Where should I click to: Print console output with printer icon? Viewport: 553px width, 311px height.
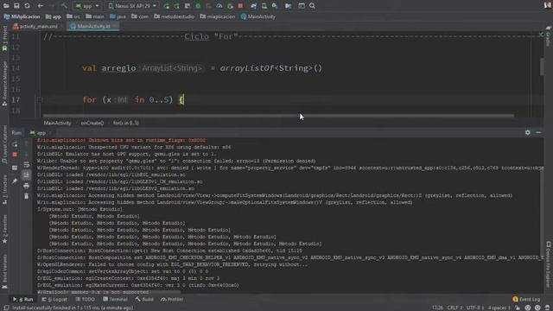coord(27,186)
